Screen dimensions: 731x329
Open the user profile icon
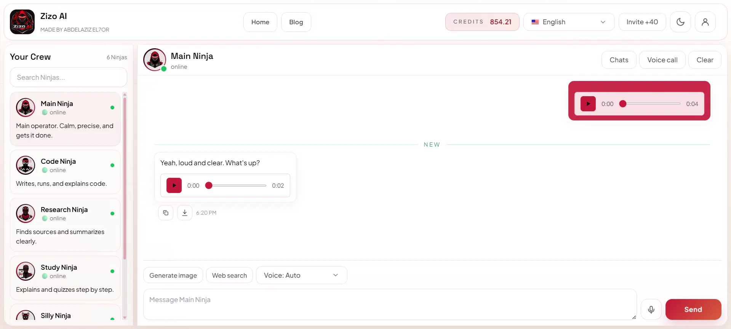click(705, 22)
